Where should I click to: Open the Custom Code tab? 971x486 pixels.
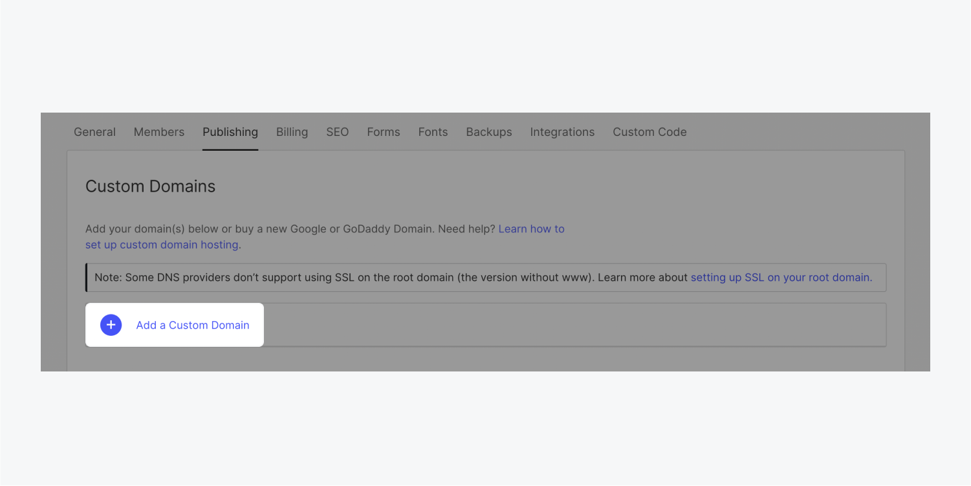click(x=649, y=132)
